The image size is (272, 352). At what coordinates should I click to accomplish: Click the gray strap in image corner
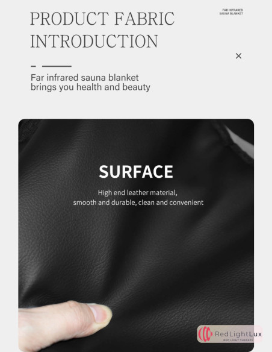(x=241, y=141)
